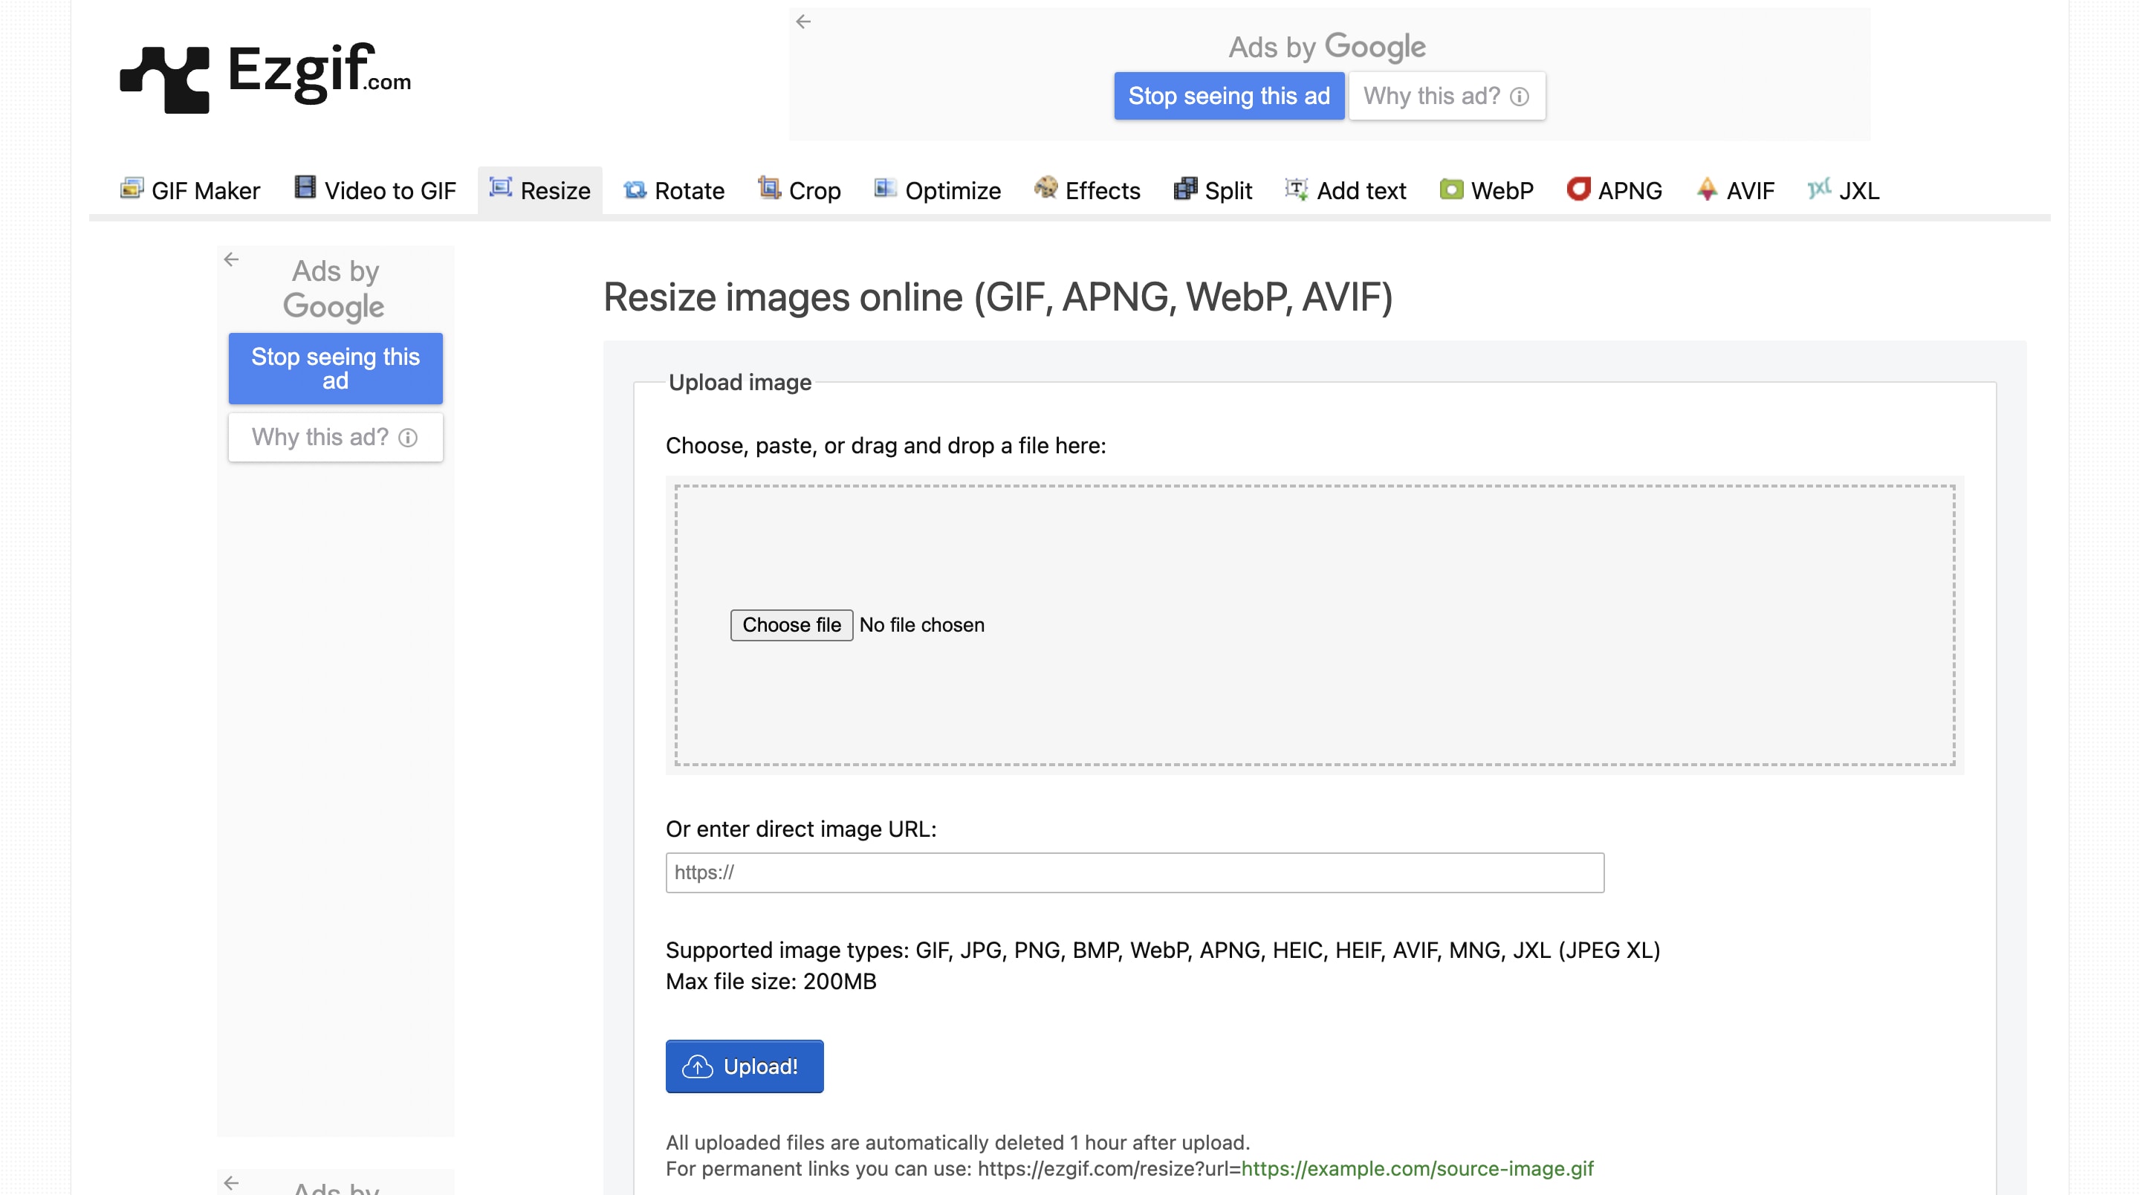
Task: Click Why this ad? in left sidebar
Action: 335,437
